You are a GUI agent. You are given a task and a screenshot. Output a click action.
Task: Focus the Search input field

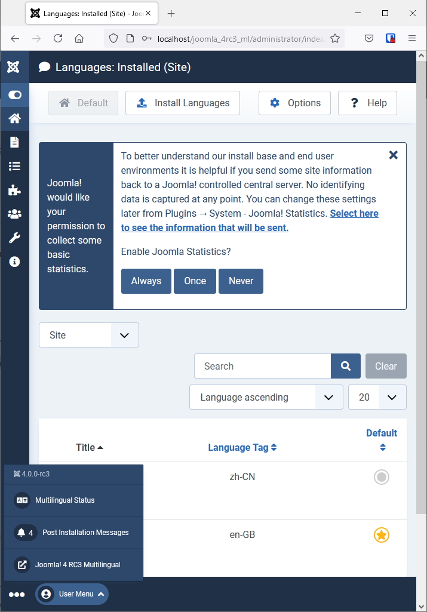pyautogui.click(x=263, y=366)
